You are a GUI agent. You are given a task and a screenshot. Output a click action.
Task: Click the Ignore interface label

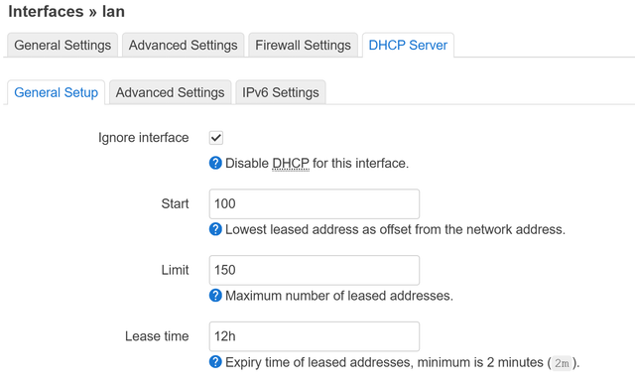tap(143, 138)
